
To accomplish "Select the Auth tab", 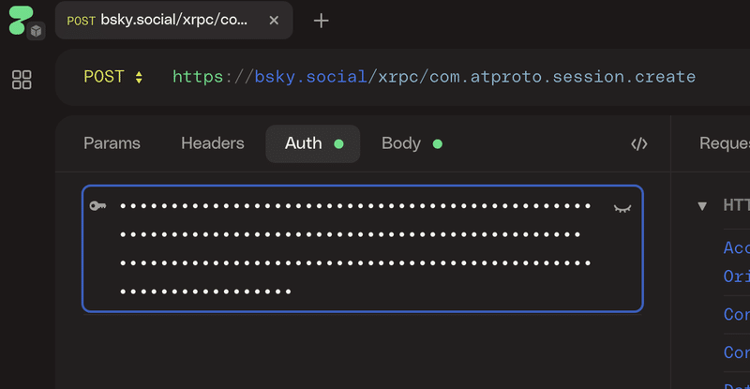I will tap(313, 143).
